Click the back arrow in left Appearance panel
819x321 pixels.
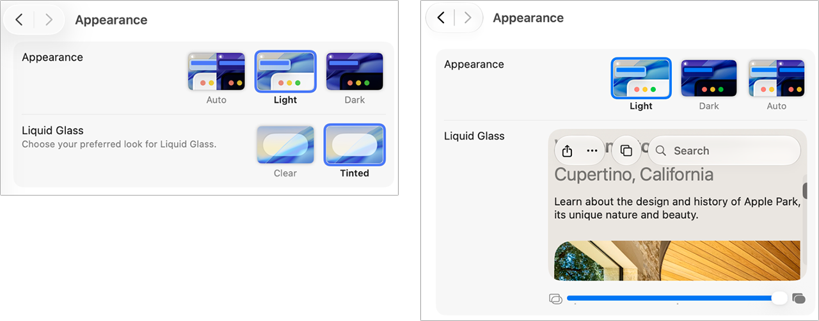[x=19, y=20]
